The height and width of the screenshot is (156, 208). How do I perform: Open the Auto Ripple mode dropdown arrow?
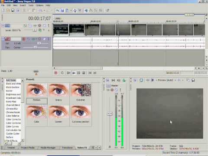71,10
